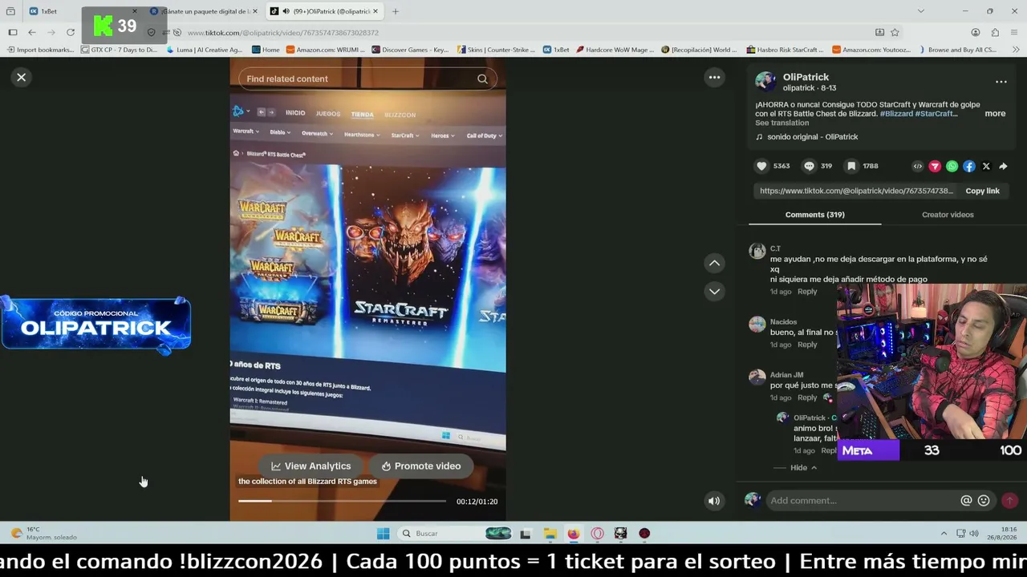This screenshot has height=577, width=1027.
Task: Reload the TikTok page
Action: pyautogui.click(x=71, y=32)
